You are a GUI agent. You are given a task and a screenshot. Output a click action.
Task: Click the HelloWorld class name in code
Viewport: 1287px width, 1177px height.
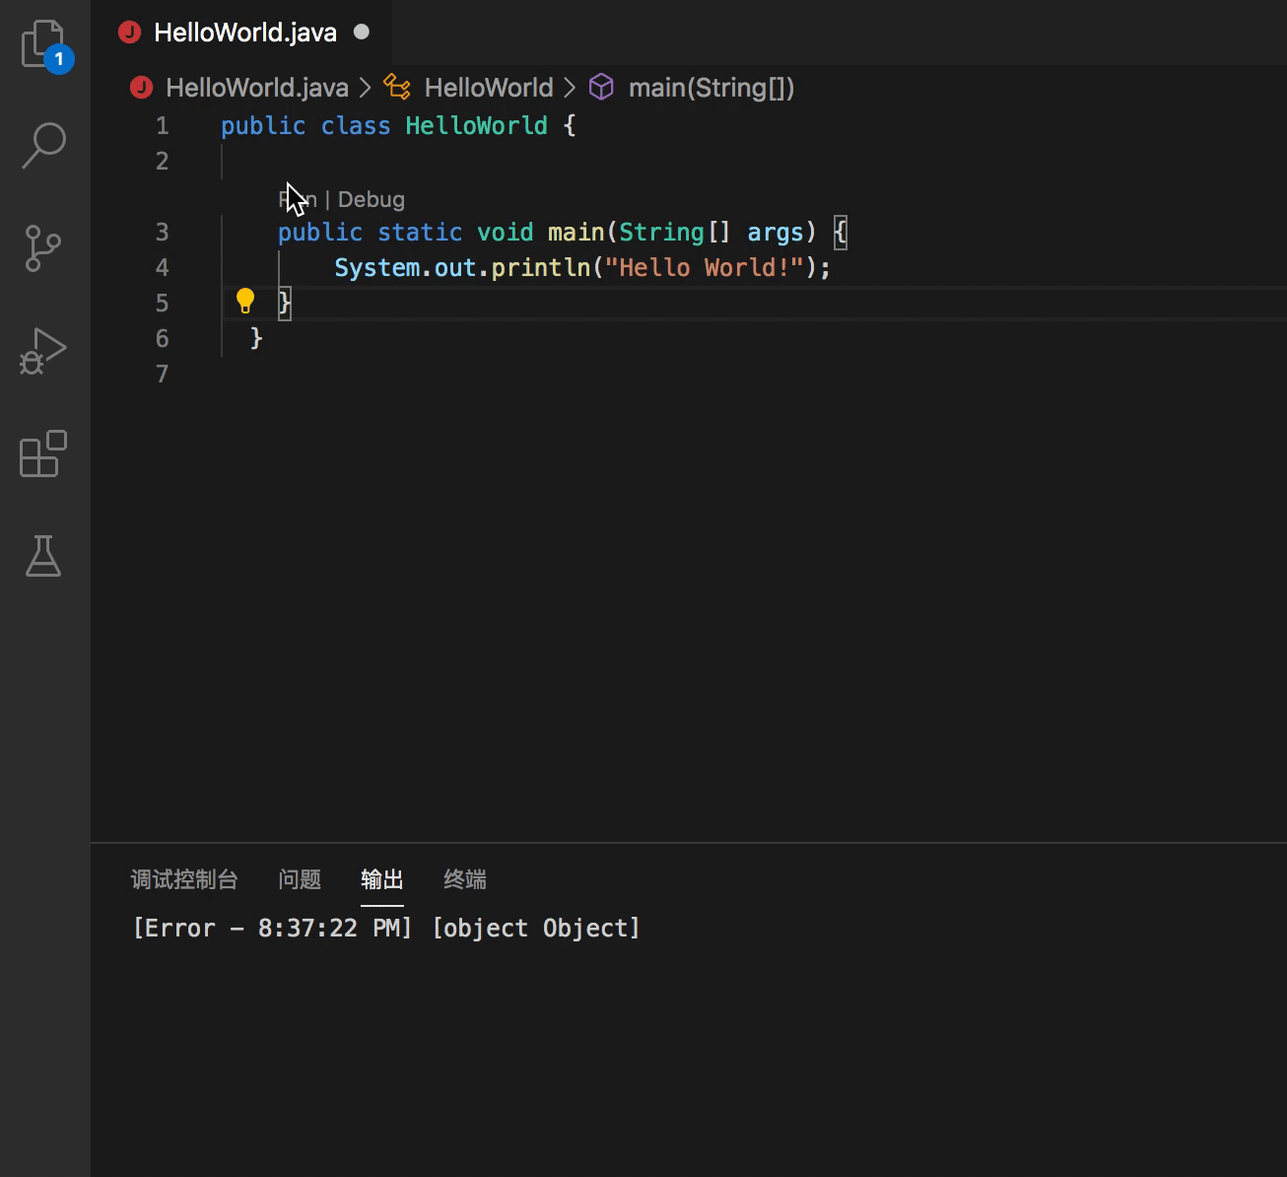click(x=476, y=126)
